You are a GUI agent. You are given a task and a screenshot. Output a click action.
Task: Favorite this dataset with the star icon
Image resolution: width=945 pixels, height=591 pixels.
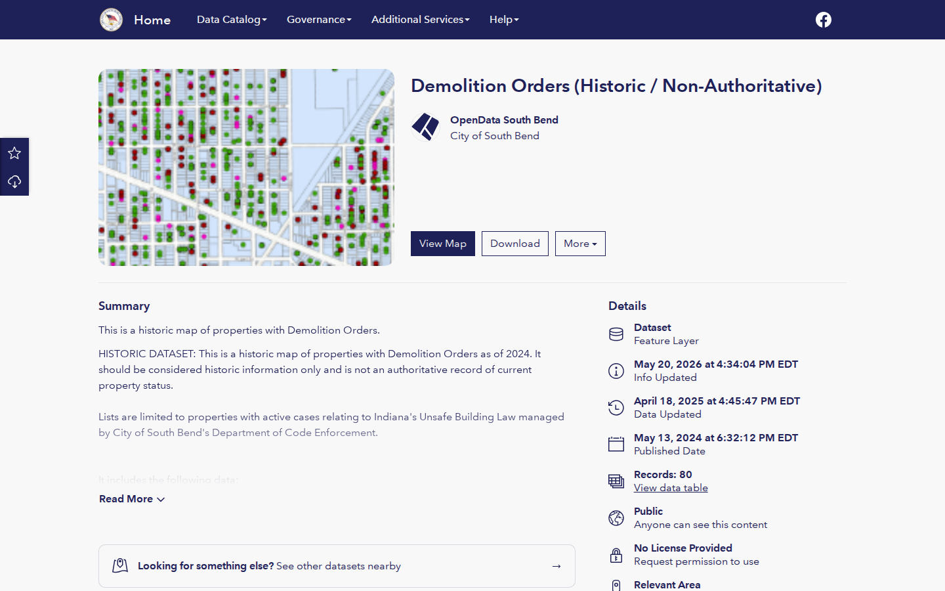click(x=14, y=153)
